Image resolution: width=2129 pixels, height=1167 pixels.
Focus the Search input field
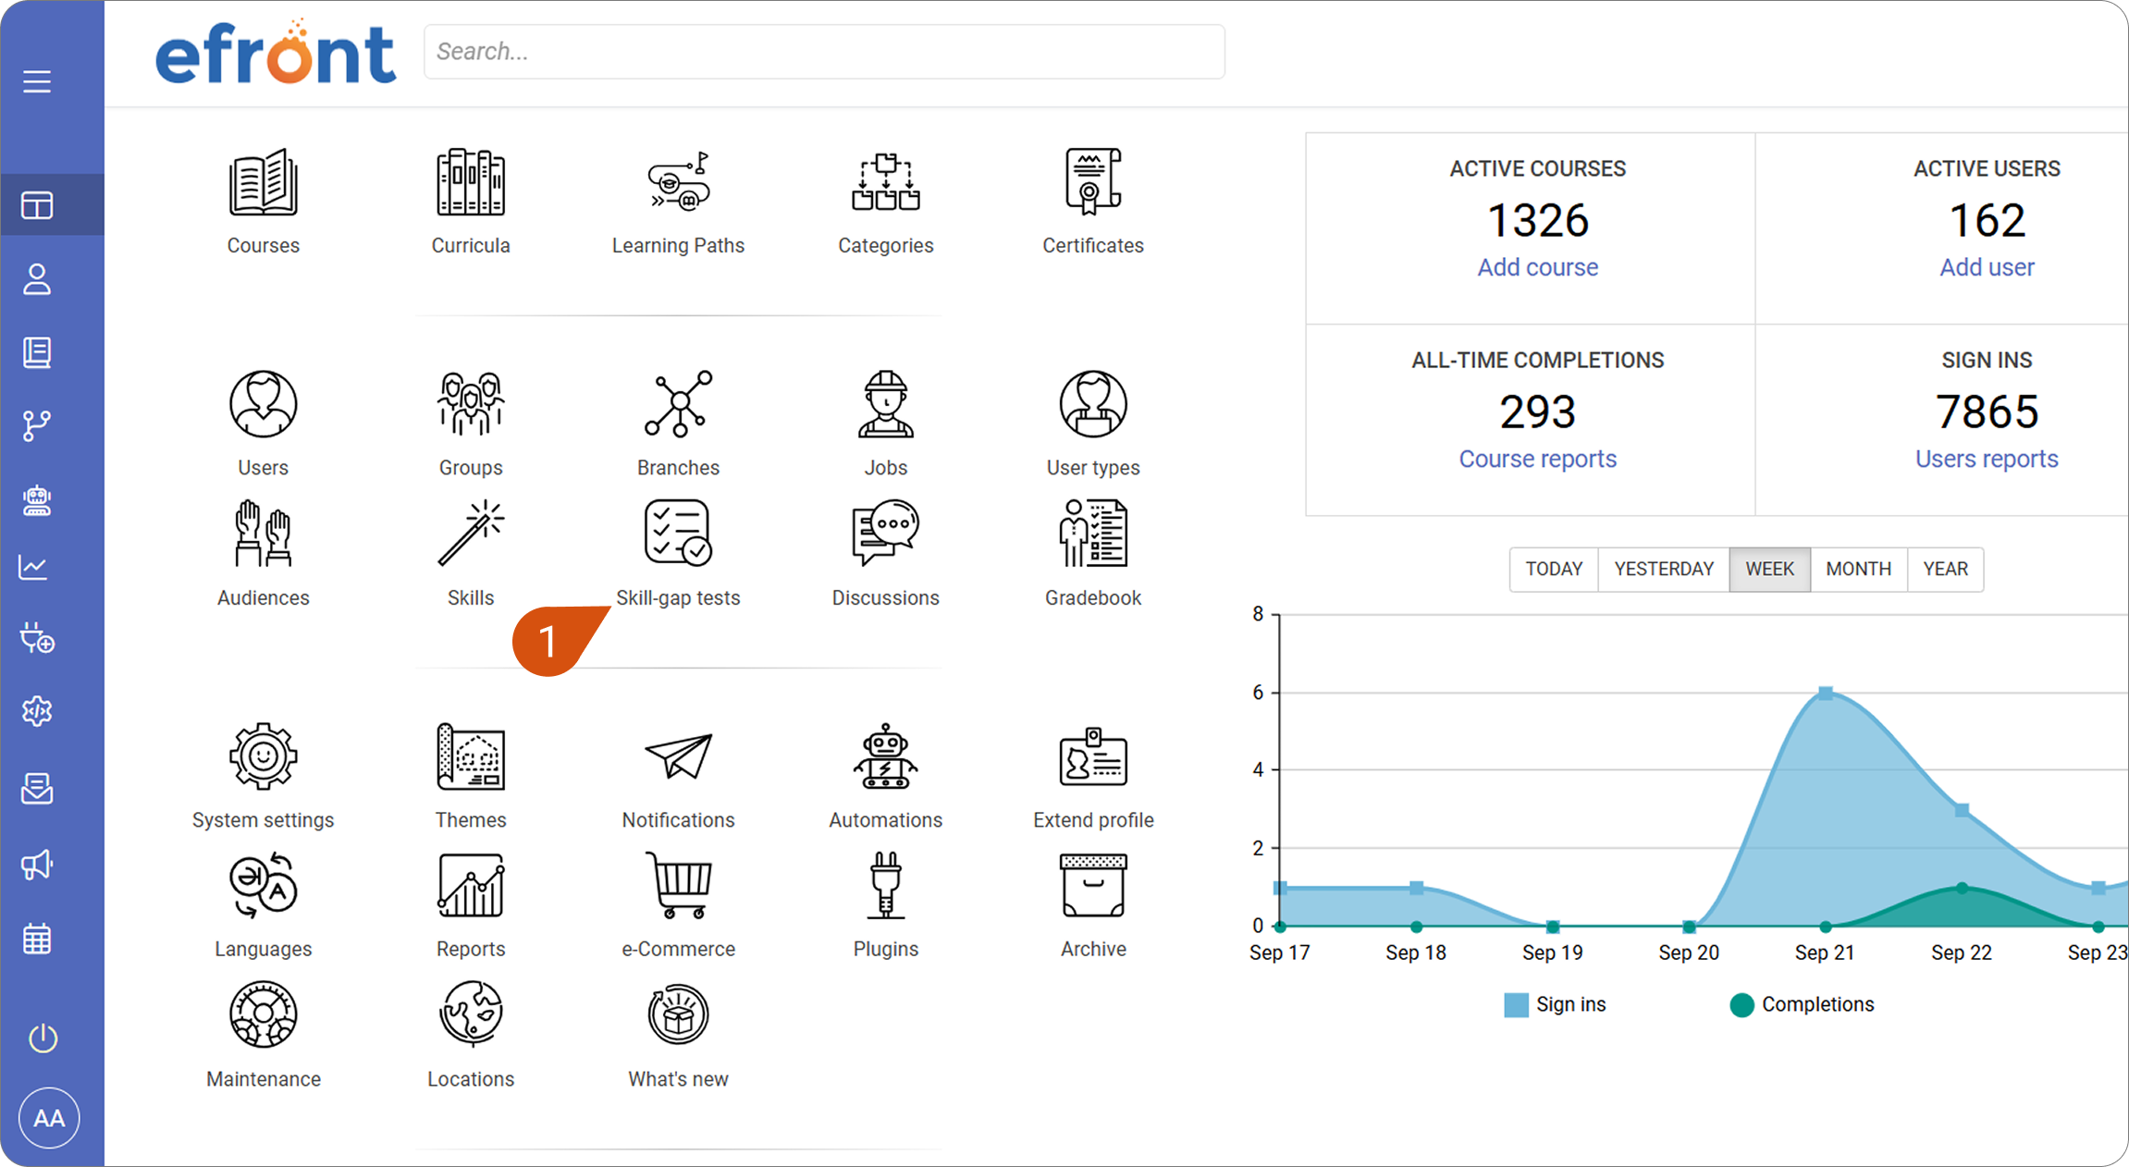pyautogui.click(x=824, y=52)
